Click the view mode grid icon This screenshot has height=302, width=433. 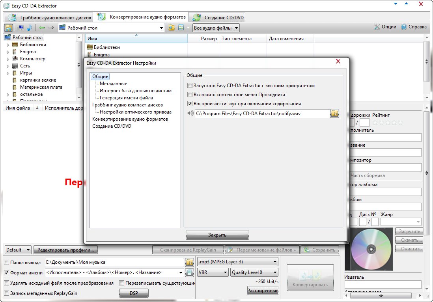tap(181, 28)
